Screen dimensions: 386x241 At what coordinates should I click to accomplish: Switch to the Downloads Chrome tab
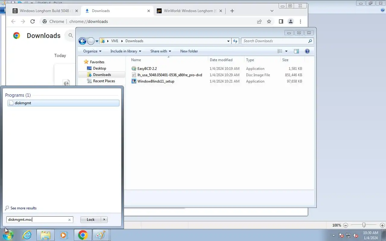(x=117, y=11)
